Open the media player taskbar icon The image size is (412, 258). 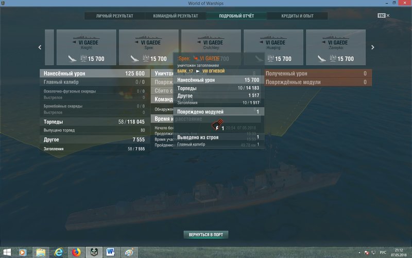point(23,252)
